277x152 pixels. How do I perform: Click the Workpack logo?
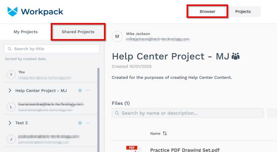pyautogui.click(x=35, y=12)
